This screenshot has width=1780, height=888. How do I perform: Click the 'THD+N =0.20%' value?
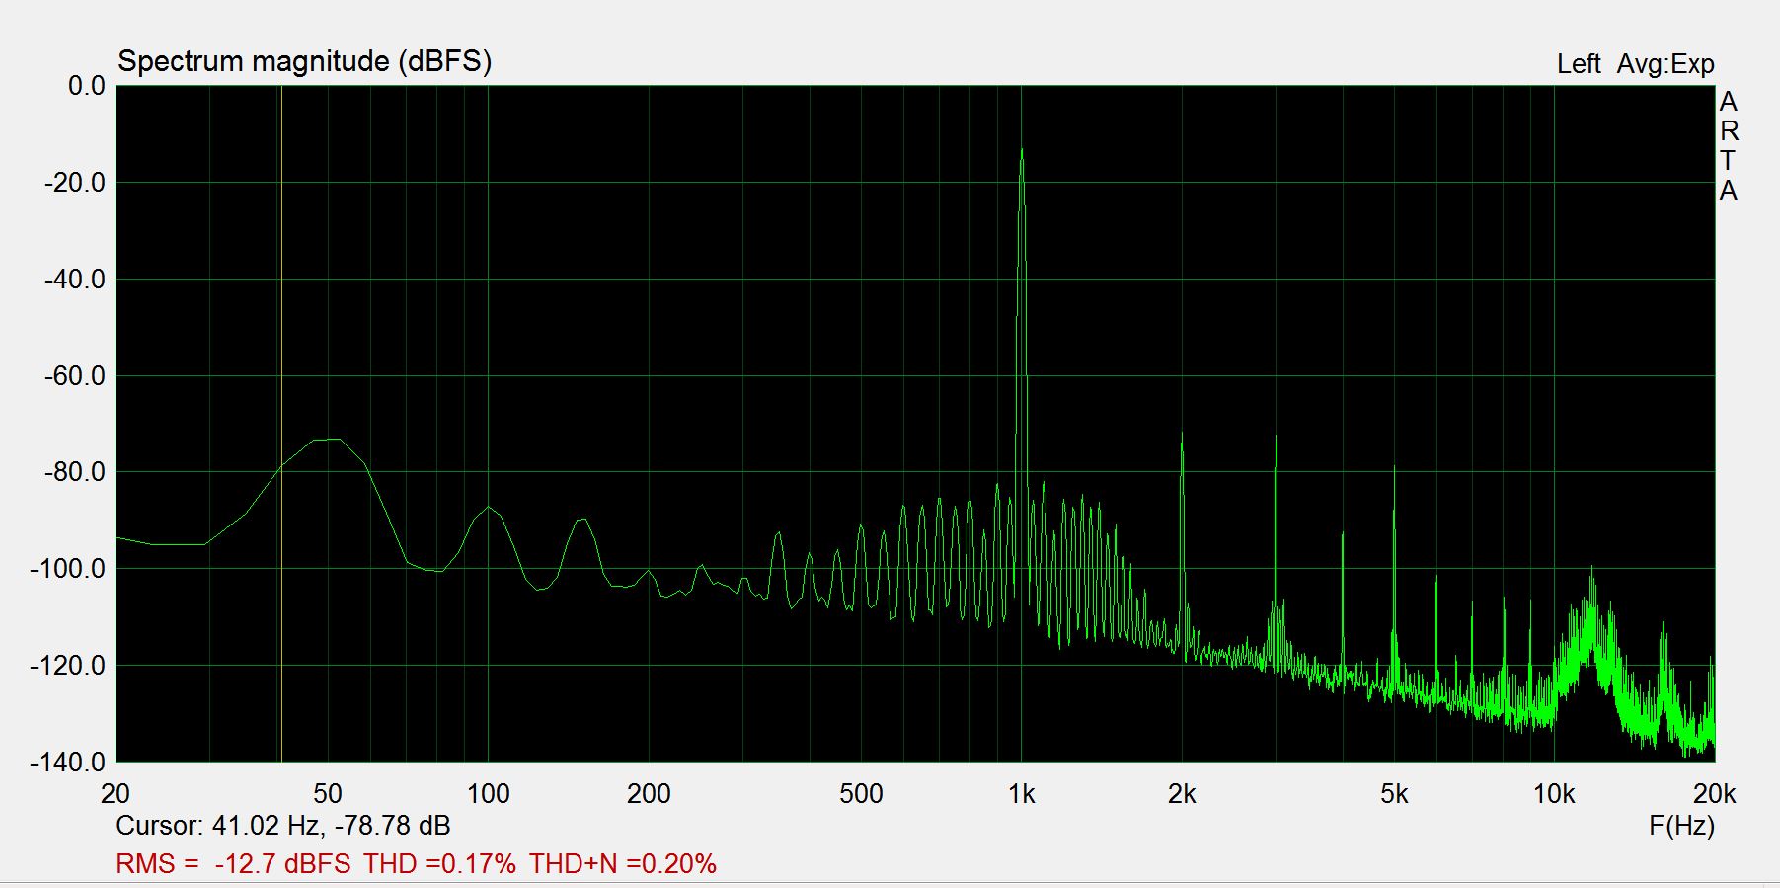[x=623, y=864]
